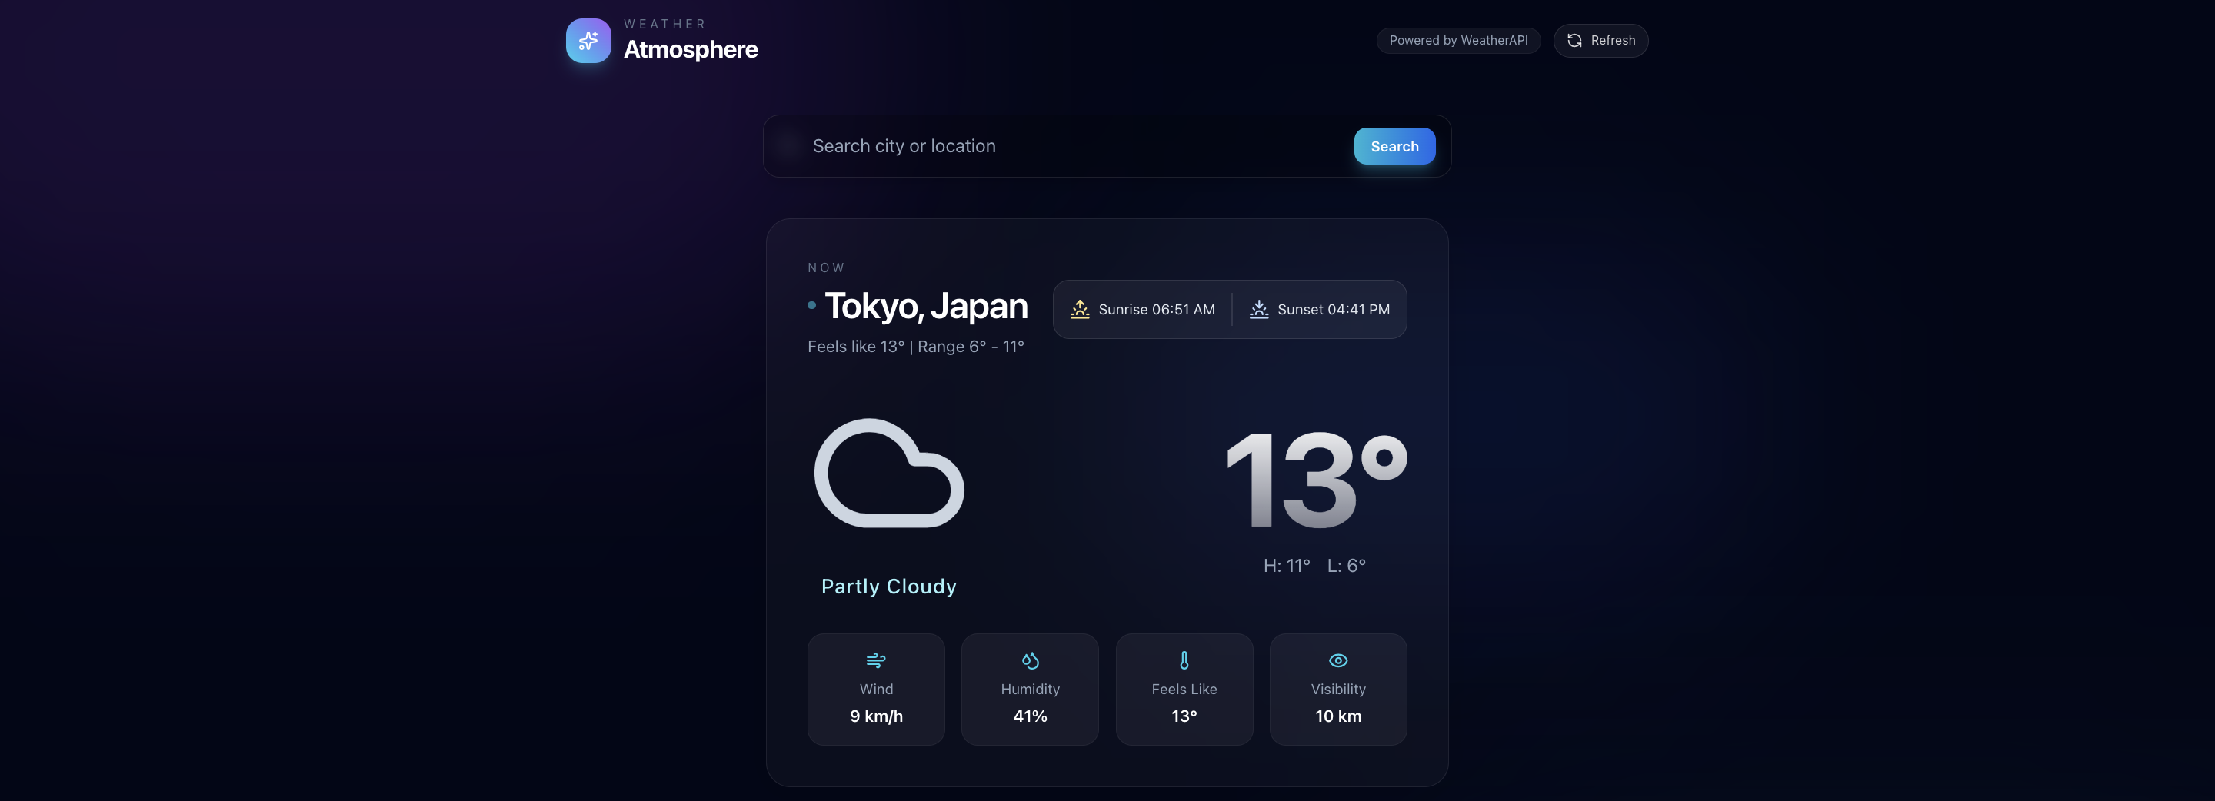The image size is (2215, 801).
Task: Click the Atmosphere app logo icon
Action: point(588,41)
